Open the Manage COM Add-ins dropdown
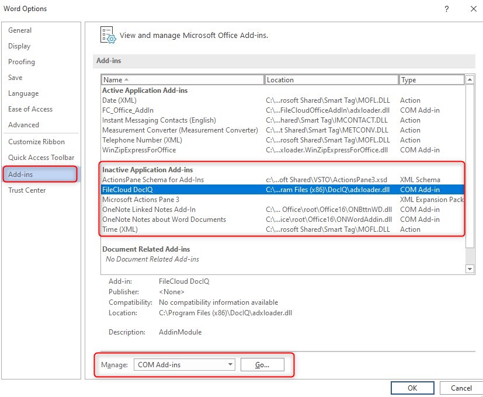The image size is (483, 397). (184, 365)
